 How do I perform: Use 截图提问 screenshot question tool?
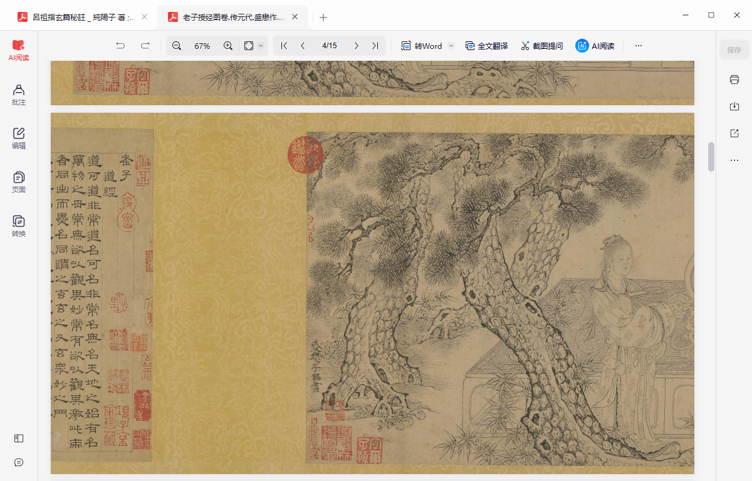click(x=541, y=46)
